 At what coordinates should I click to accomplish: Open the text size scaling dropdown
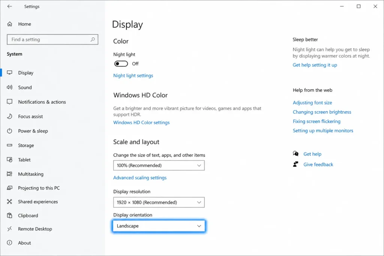(x=159, y=165)
